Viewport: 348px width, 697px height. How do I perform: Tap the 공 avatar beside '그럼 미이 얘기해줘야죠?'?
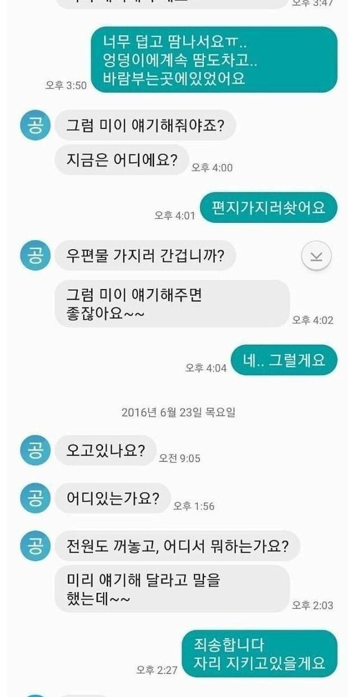click(x=35, y=125)
